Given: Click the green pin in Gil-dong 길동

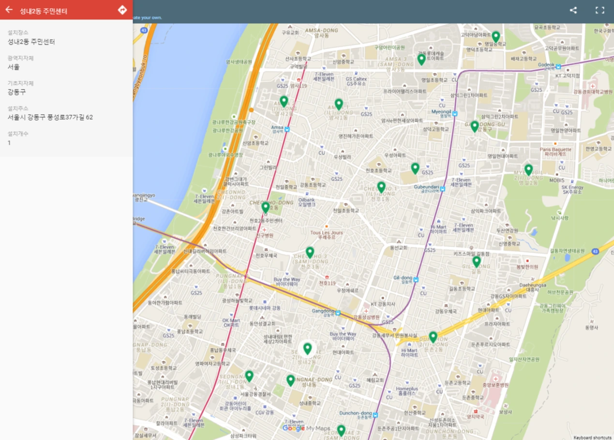Looking at the screenshot, I should point(477,262).
